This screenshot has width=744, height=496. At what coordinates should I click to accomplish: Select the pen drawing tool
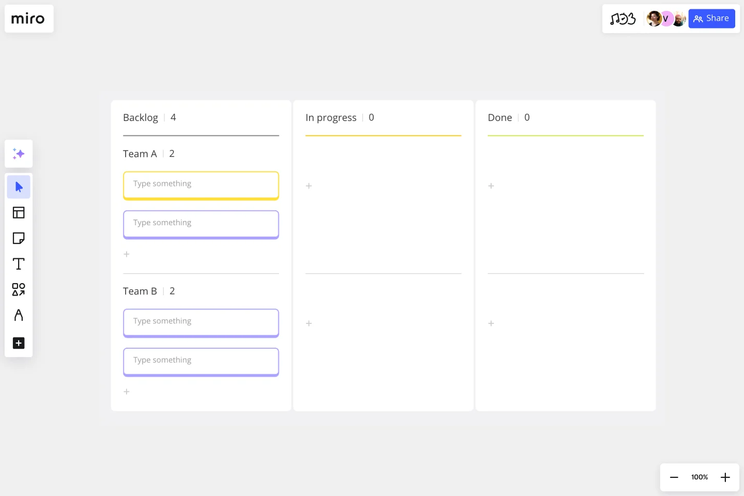click(x=19, y=315)
